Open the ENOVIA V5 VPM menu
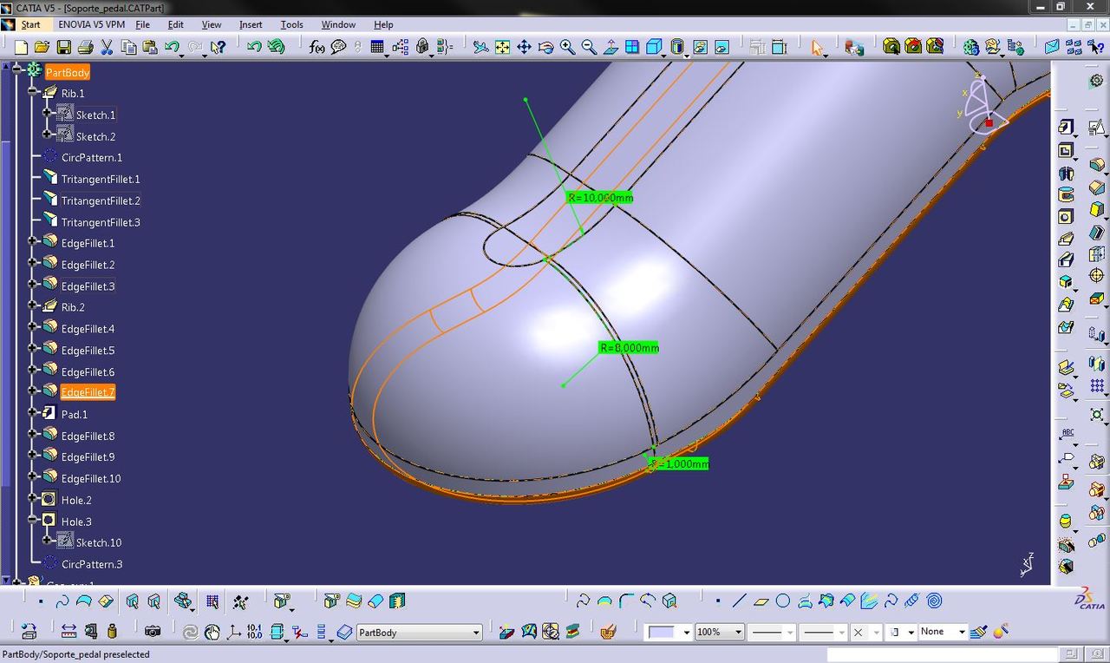1110x663 pixels. pos(92,24)
